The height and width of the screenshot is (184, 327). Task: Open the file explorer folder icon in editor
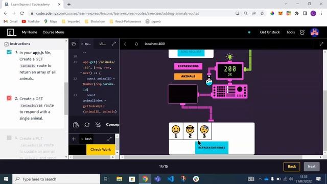[74, 44]
